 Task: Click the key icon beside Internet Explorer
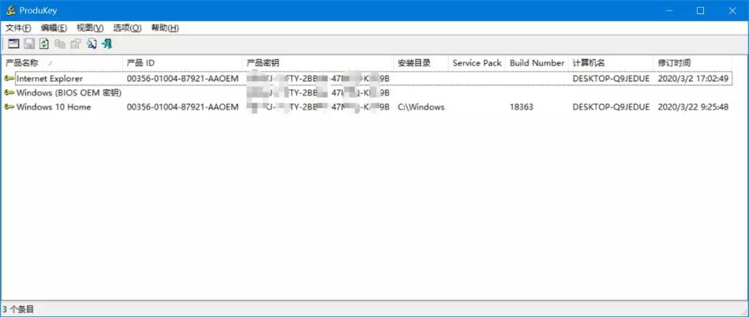point(9,78)
